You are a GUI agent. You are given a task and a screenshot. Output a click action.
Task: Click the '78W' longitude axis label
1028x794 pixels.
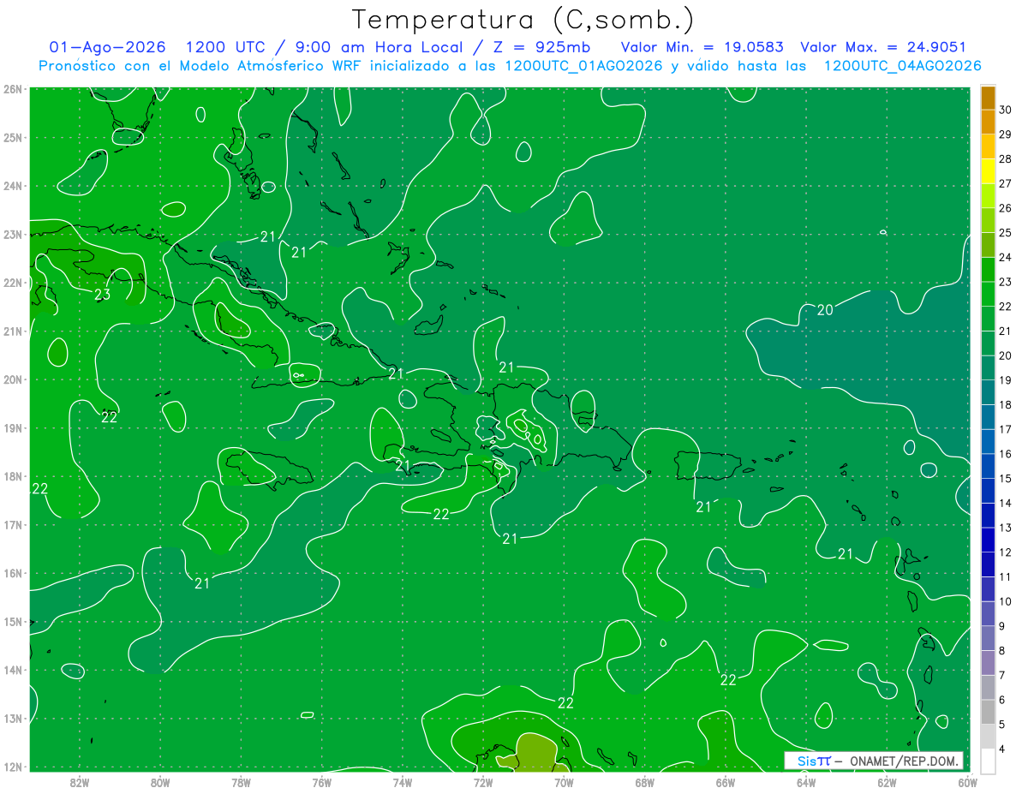[x=241, y=782]
